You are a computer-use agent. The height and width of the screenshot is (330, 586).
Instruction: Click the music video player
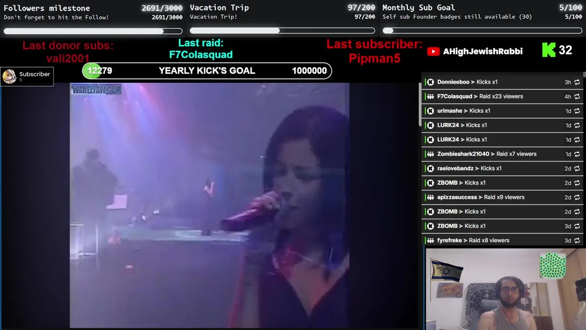click(209, 205)
